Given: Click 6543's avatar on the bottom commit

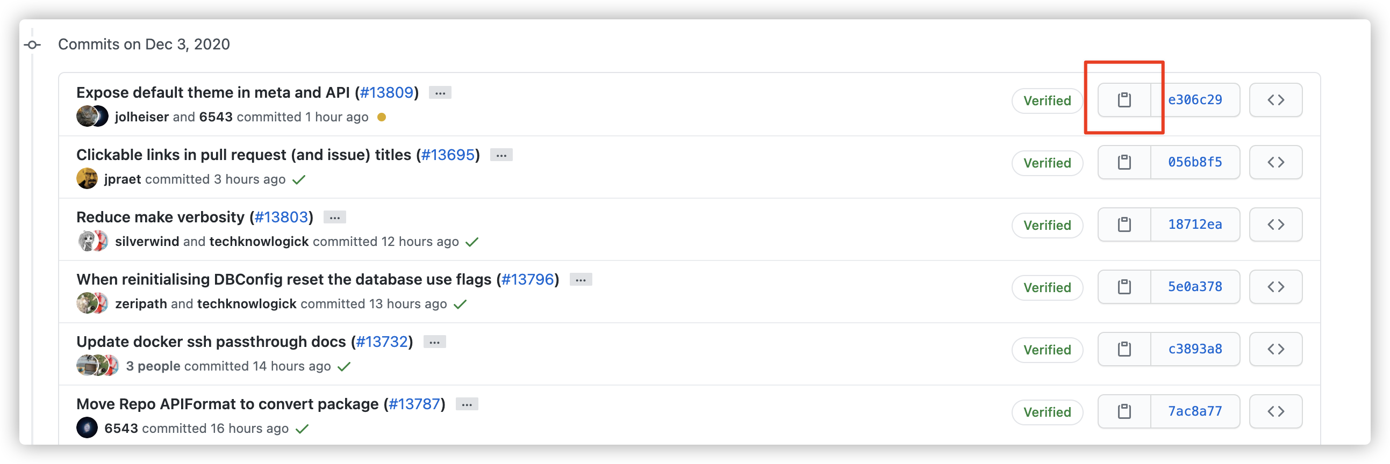Looking at the screenshot, I should (x=87, y=428).
